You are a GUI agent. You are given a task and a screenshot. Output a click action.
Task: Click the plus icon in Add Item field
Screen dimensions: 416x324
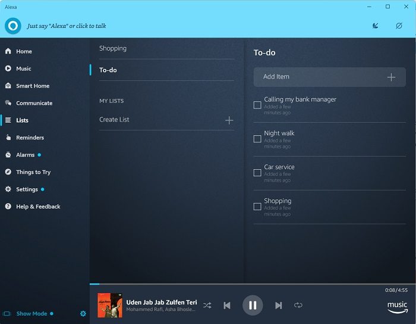click(x=391, y=77)
